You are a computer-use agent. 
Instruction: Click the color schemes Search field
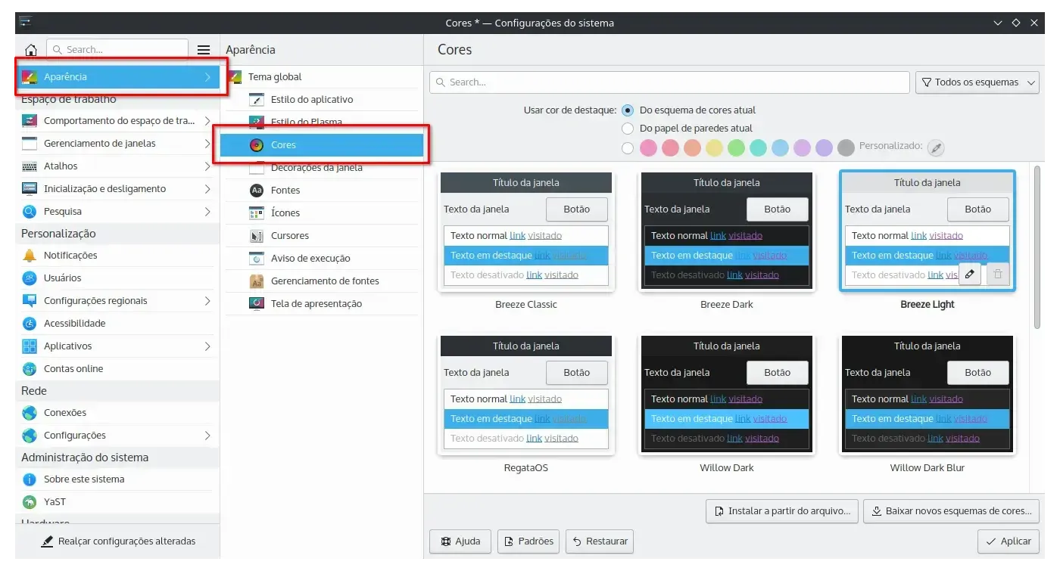(669, 82)
